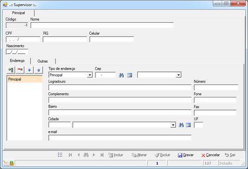The width and height of the screenshot is (248, 169).
Task: Open the Outras tab
Action: coord(43,61)
